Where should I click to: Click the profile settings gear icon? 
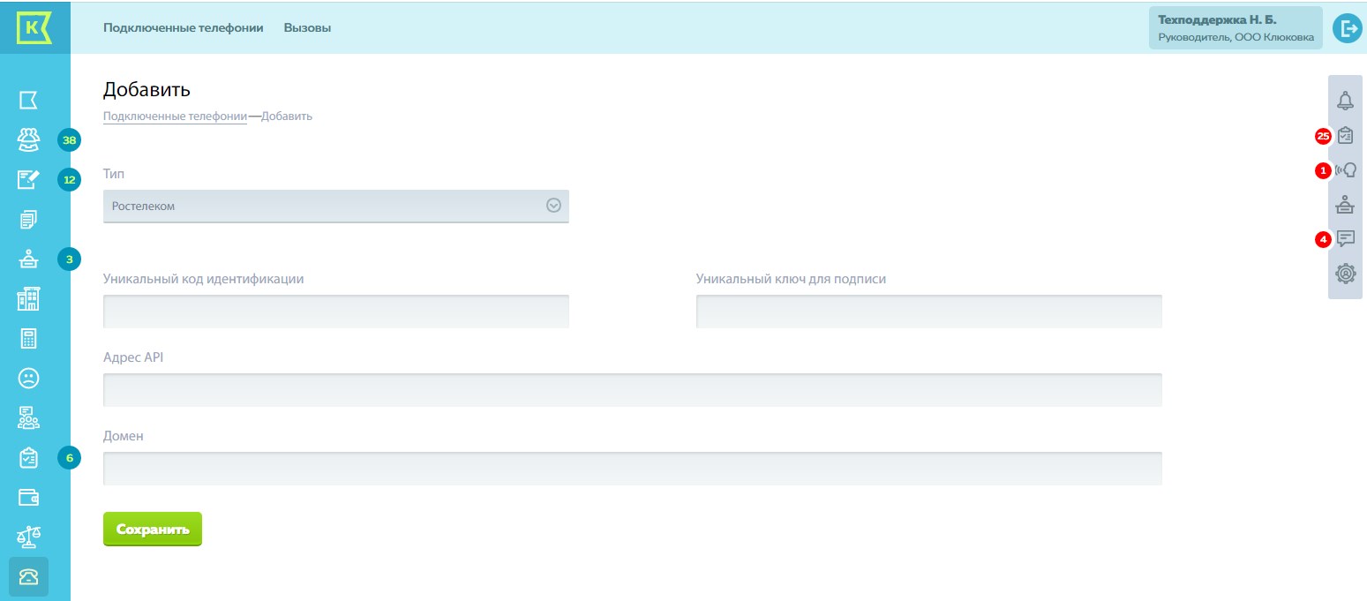pos(1345,274)
